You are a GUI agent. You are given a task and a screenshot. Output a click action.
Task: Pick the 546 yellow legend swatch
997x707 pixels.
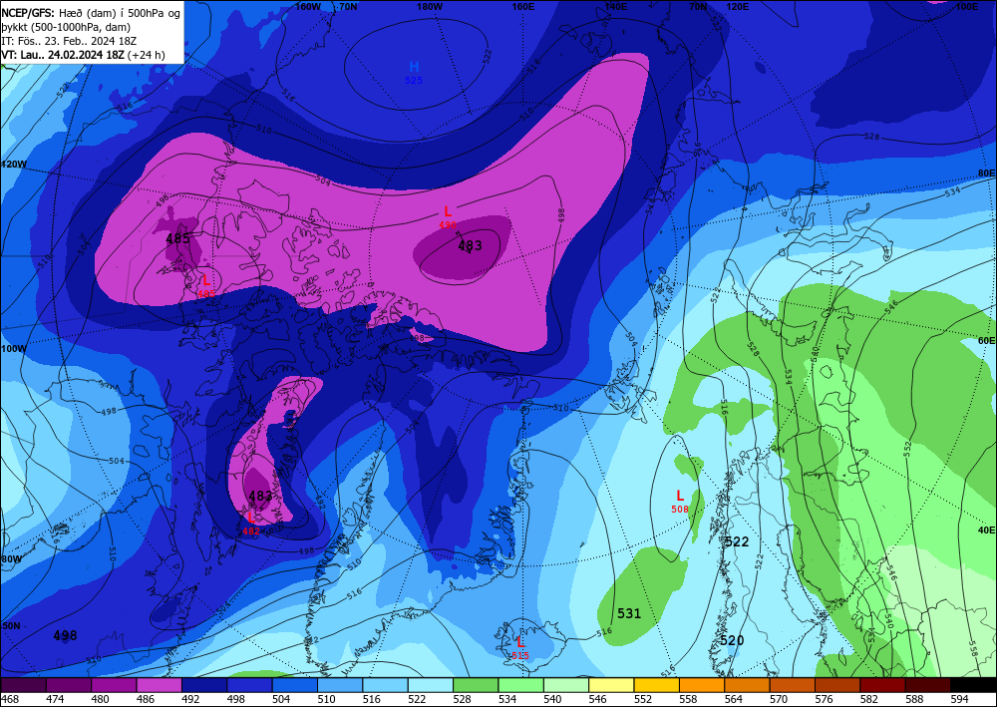[x=610, y=685]
